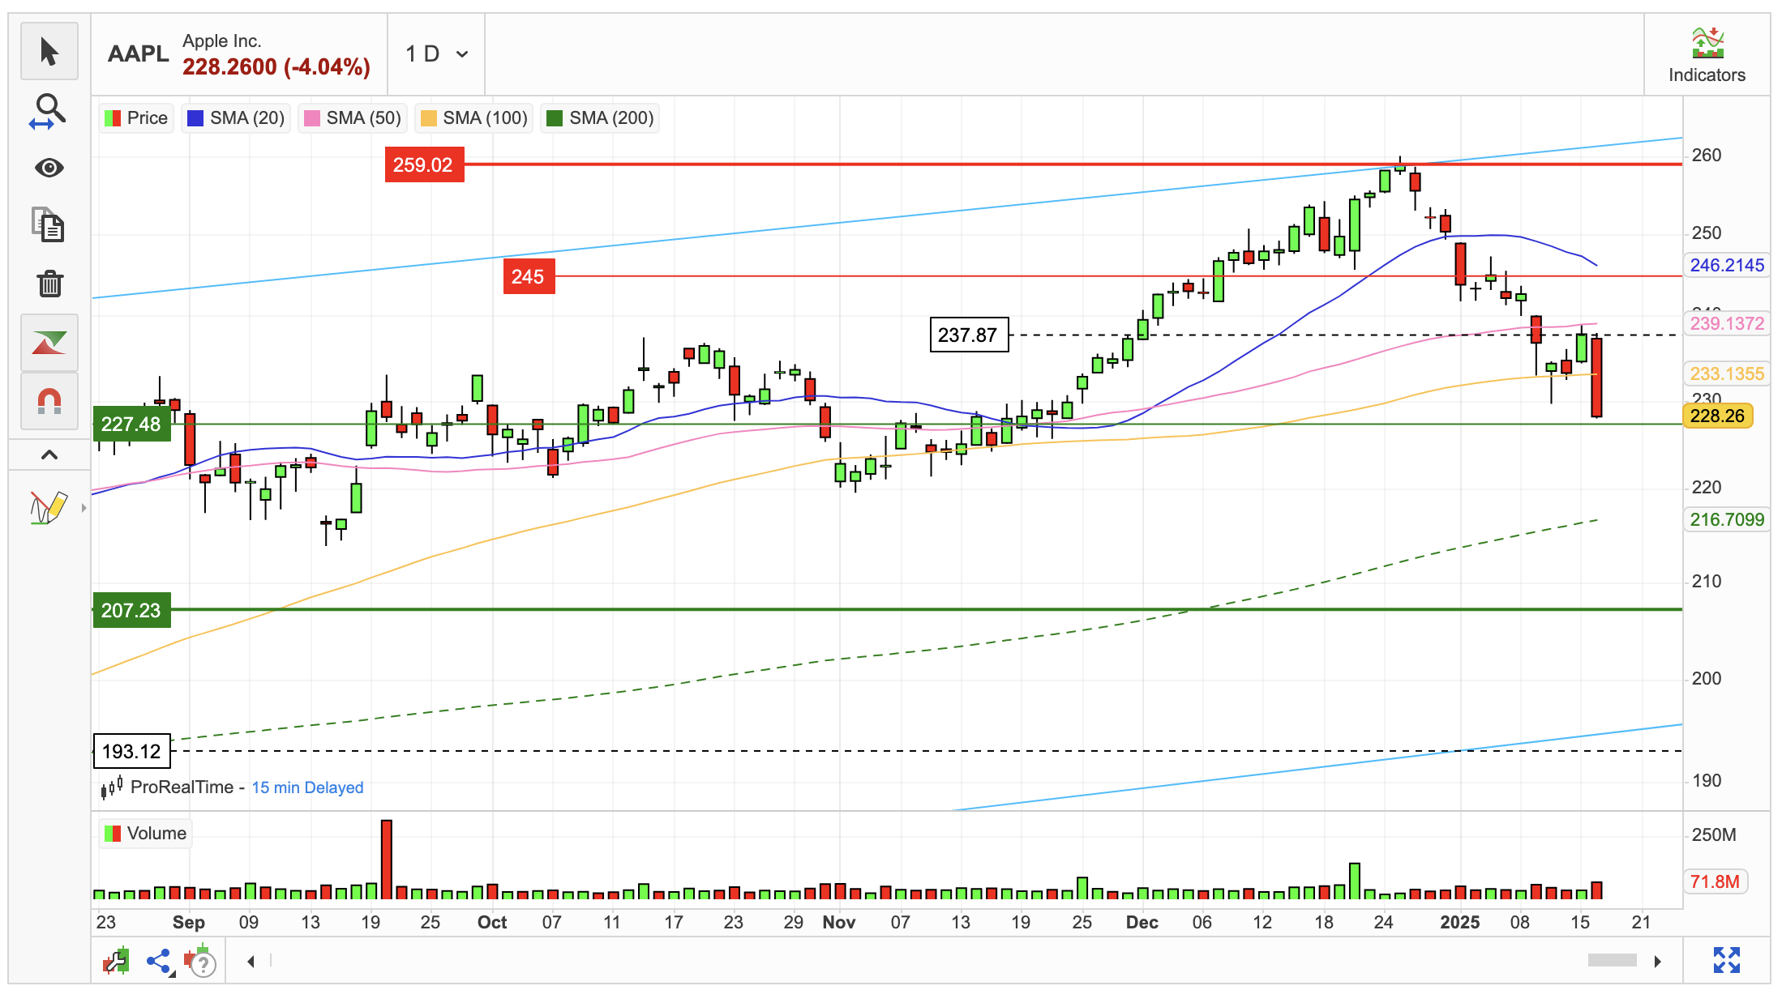The image size is (1782, 990).
Task: Select the 227.48 green support label
Action: 131,424
